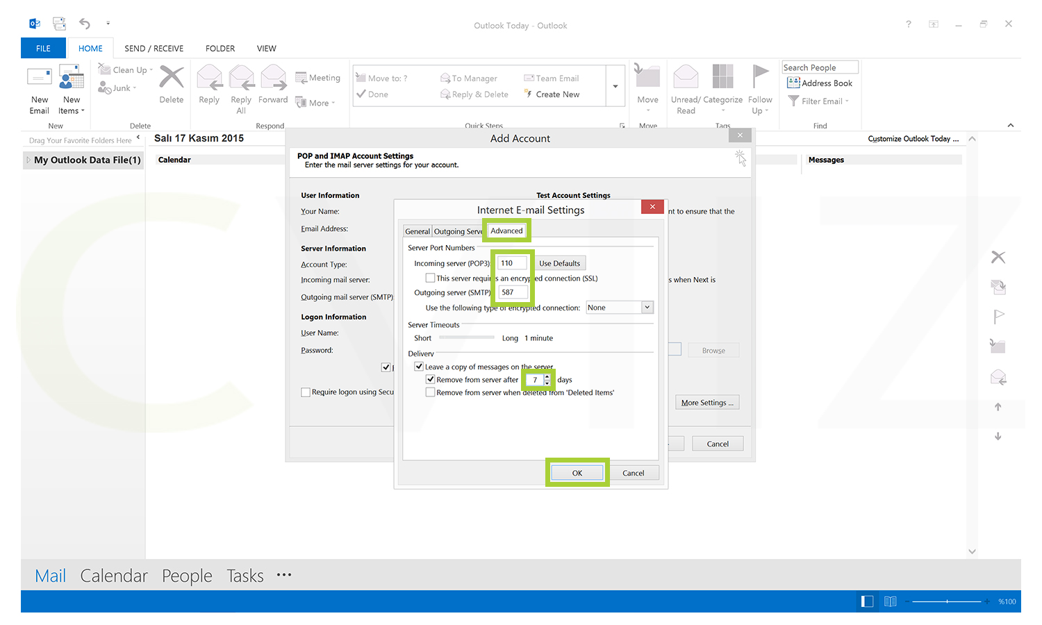1042x625 pixels.
Task: Select the Advanced tab
Action: (506, 231)
